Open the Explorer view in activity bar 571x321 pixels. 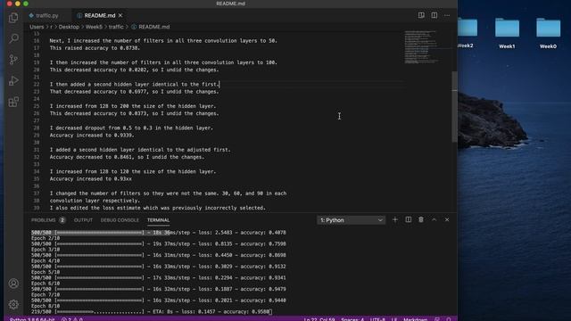pos(13,18)
